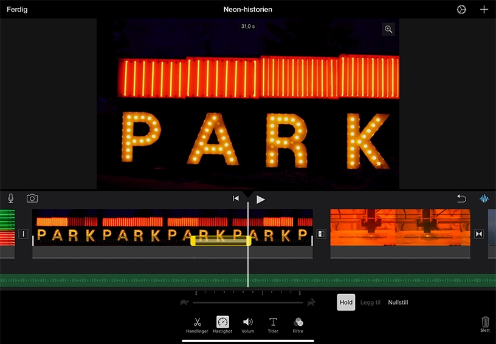Open transition after the orange clip
Screen dimensions: 496x344
(x=479, y=234)
